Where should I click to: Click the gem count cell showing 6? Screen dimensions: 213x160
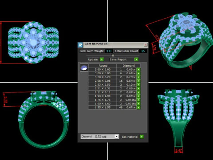coord(121,73)
